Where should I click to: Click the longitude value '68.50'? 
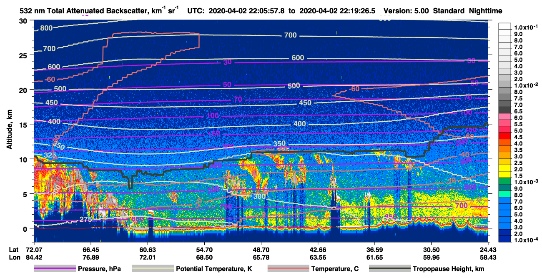[x=204, y=257]
